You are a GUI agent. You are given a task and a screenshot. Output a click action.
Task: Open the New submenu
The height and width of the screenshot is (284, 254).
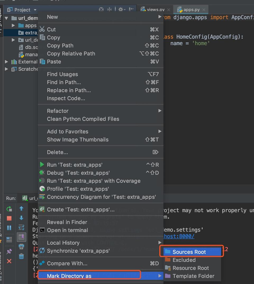pyautogui.click(x=101, y=17)
